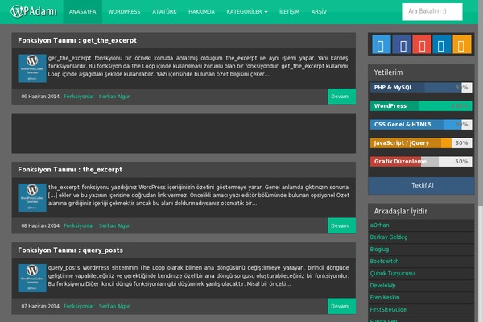
Task: Click Devamı on the the_excerpt post
Action: [x=341, y=225]
